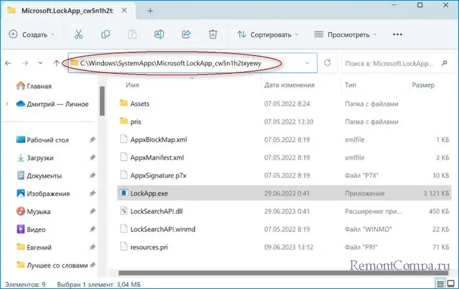The height and width of the screenshot is (289, 459).
Task: Expand the address bar history dropdown
Action: [x=307, y=63]
